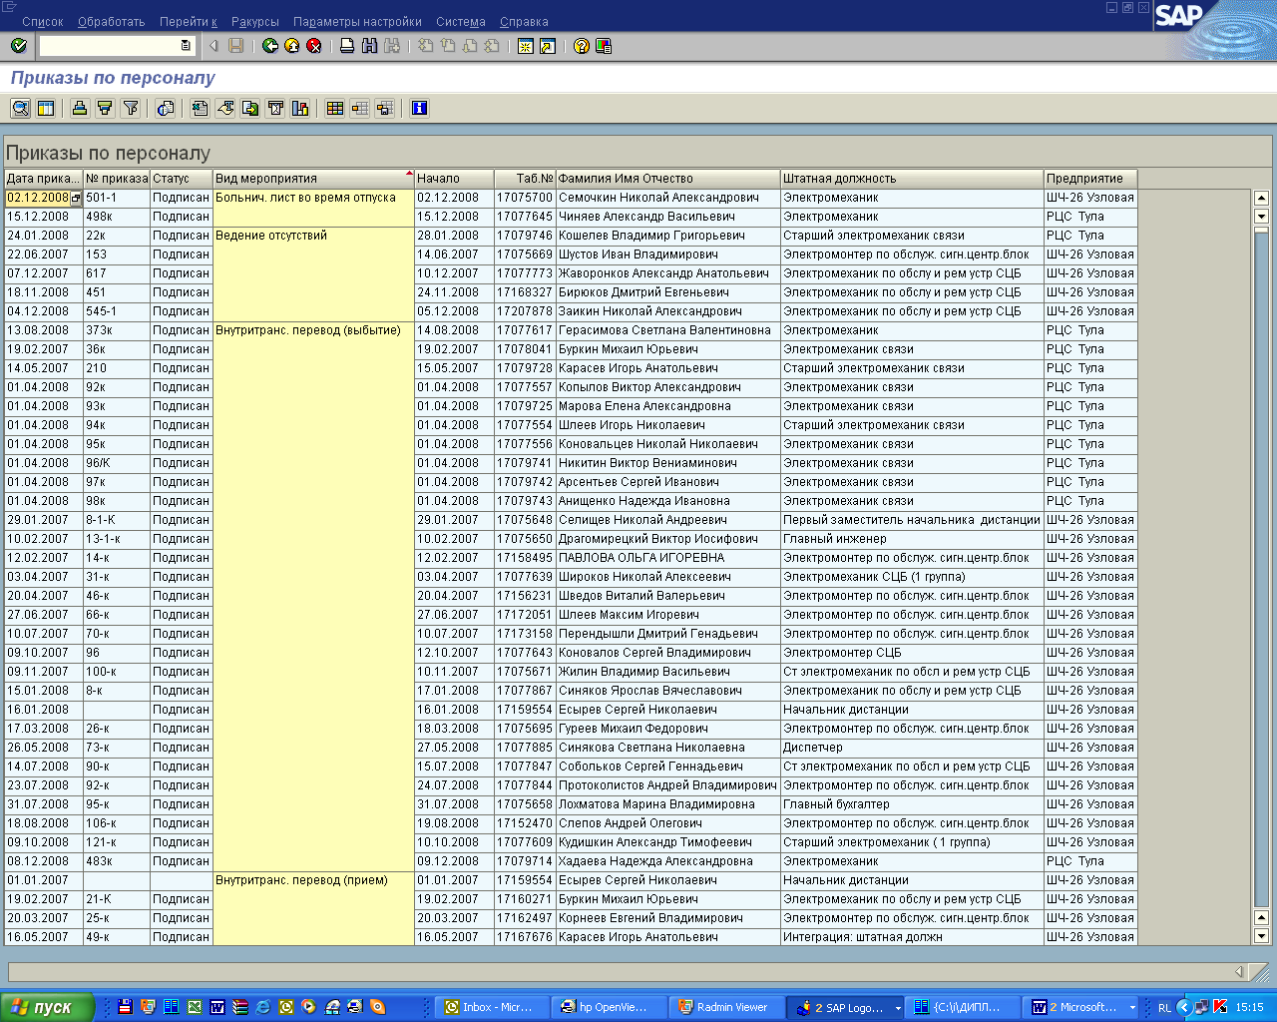Expand the SAP Logon taskbar group arrow
Image resolution: width=1277 pixels, height=1022 pixels.
tap(898, 1008)
